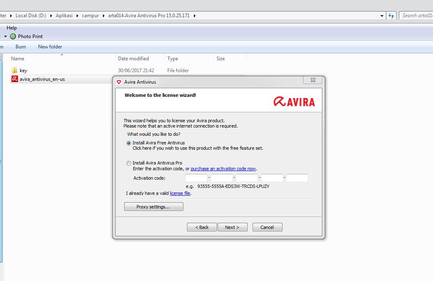Click Burn in Explorer toolbar
433x281 pixels.
[21, 47]
